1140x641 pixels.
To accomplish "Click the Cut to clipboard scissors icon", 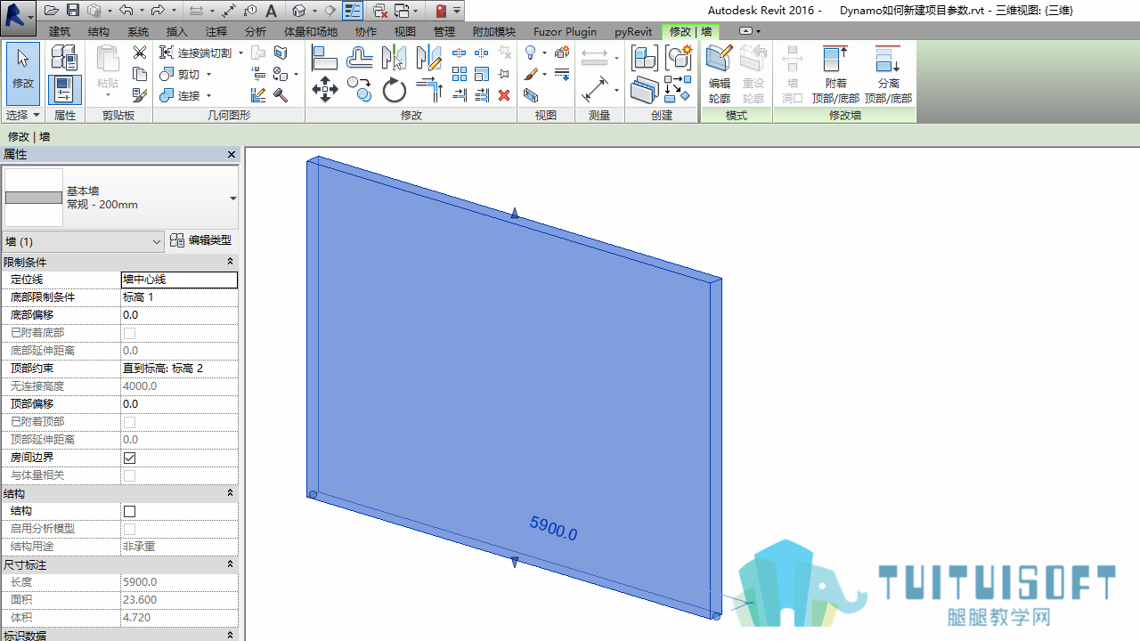I will (139, 53).
